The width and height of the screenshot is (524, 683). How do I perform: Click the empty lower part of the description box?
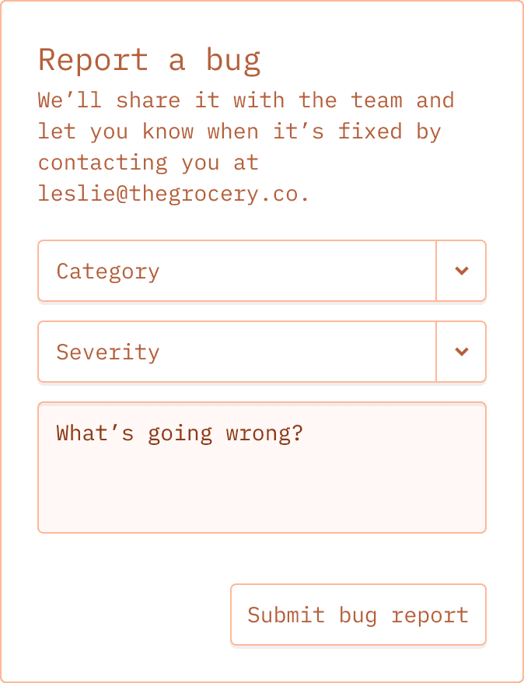point(262,496)
